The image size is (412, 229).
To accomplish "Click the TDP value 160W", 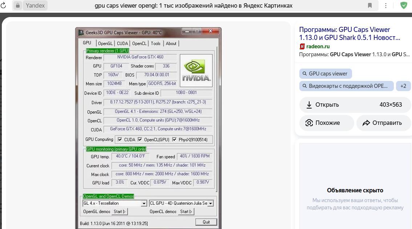I will point(113,75).
